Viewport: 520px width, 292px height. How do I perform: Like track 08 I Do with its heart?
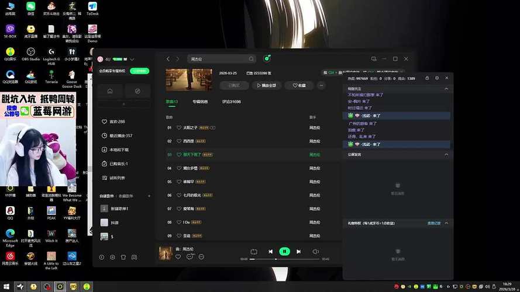pos(179,222)
